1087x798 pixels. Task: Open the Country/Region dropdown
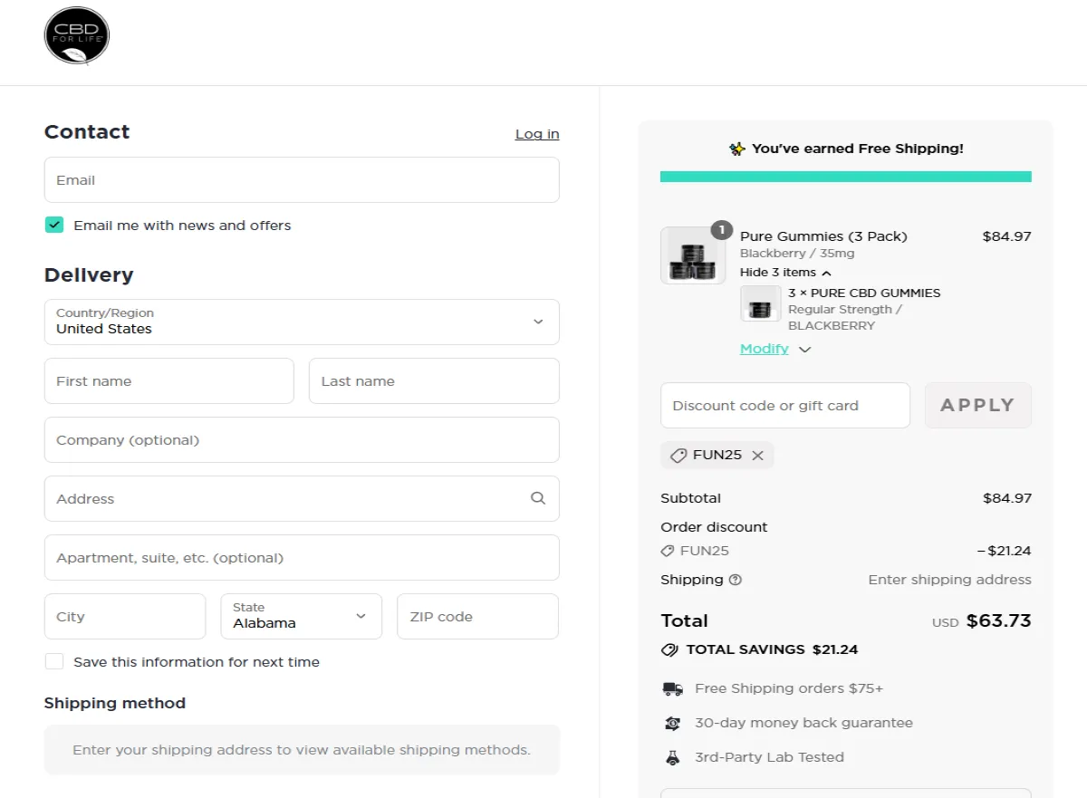tap(302, 322)
